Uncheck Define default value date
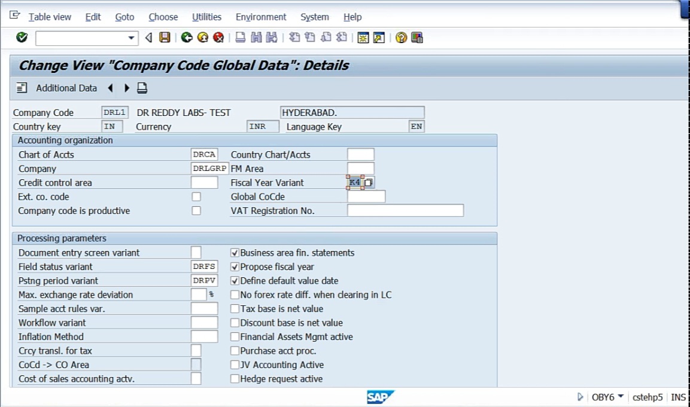The width and height of the screenshot is (690, 407). pos(235,281)
